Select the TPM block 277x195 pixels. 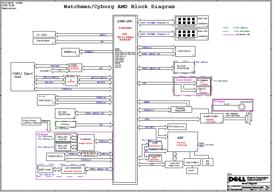pyautogui.click(x=155, y=145)
